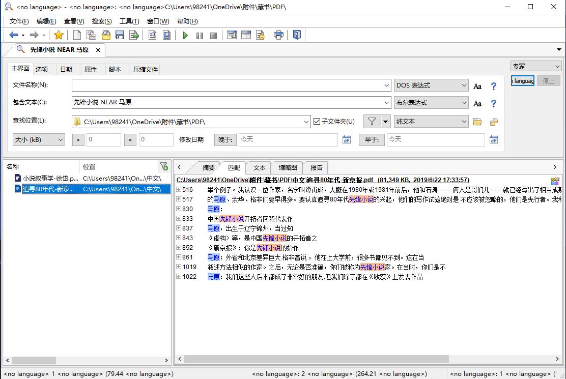566x379 pixels.
Task: Click the horizontal scrollbar in match preview pane
Action: click(316, 359)
